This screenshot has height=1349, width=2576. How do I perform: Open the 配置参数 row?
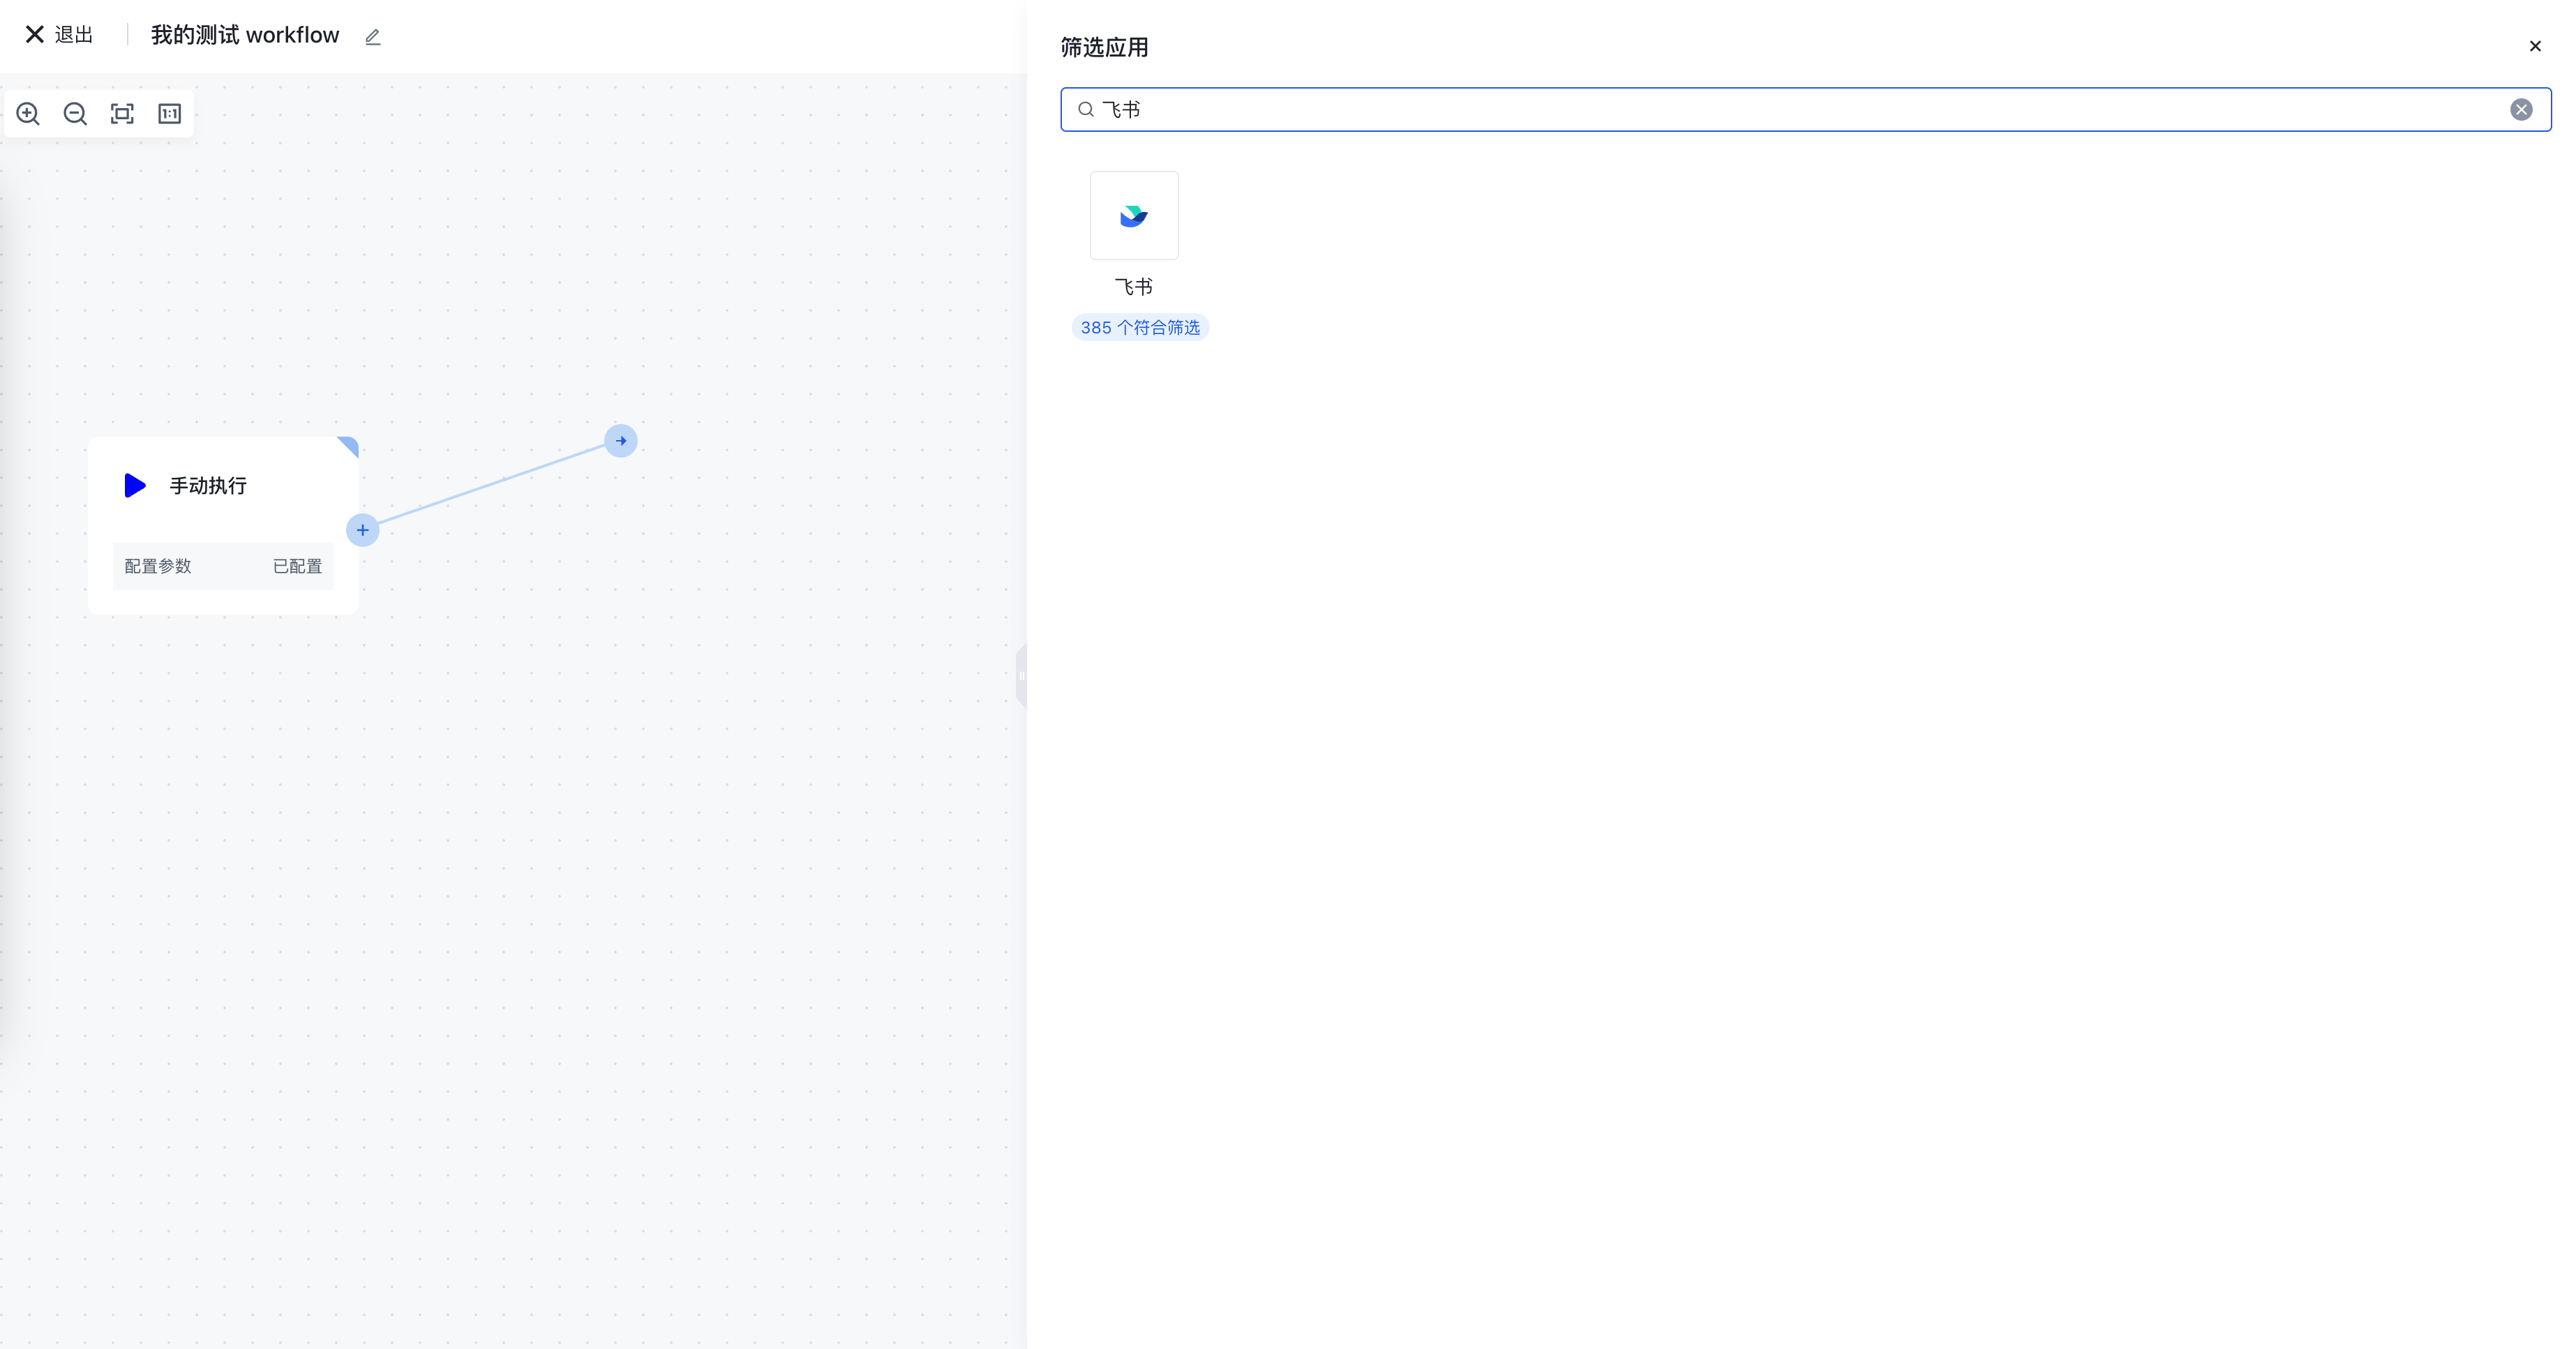point(158,566)
